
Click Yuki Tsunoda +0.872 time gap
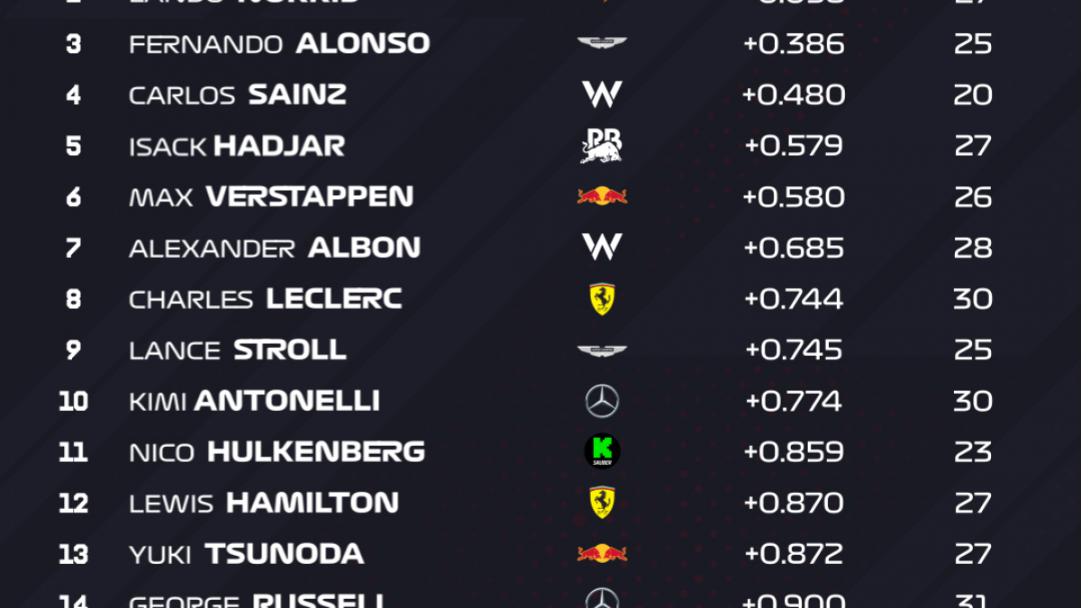point(794,553)
